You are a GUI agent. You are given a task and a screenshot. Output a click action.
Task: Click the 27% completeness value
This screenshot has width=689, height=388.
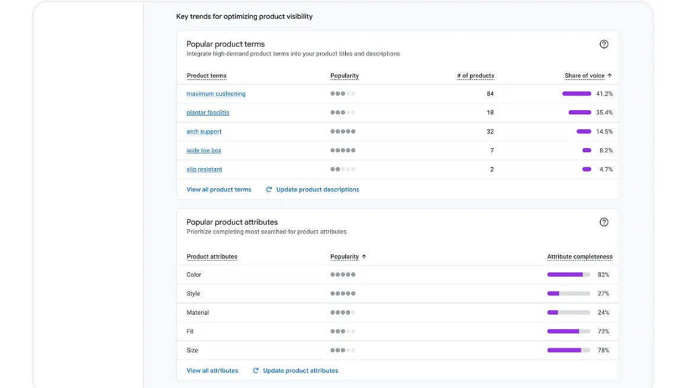click(603, 293)
